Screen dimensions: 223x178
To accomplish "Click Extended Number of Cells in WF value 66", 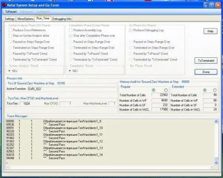I will (210, 100).
